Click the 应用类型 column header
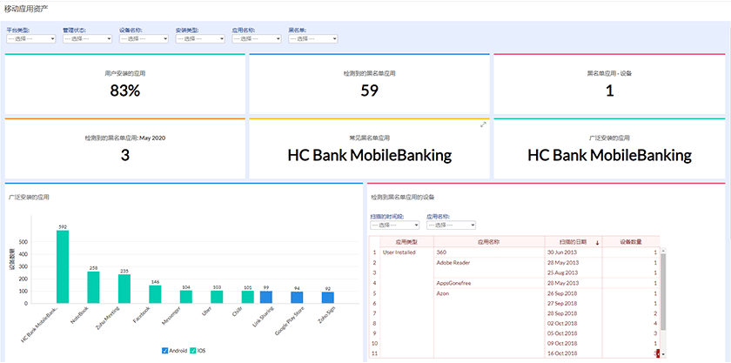 pyautogui.click(x=407, y=242)
